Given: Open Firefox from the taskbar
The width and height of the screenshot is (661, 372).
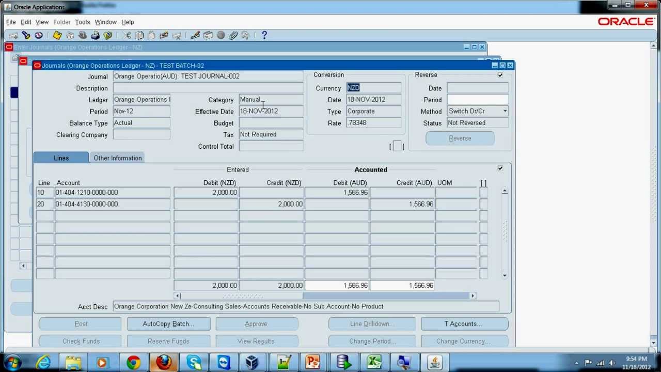Looking at the screenshot, I should click(164, 362).
